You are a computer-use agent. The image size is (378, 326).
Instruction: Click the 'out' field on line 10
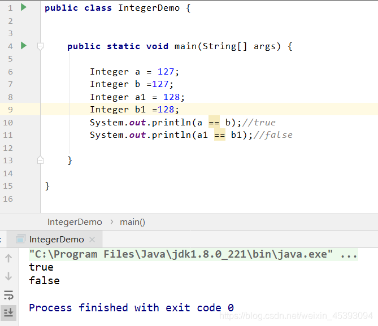pyautogui.click(x=137, y=122)
